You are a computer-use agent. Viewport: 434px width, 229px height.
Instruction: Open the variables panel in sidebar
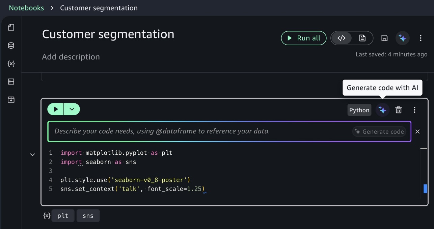pyautogui.click(x=11, y=63)
